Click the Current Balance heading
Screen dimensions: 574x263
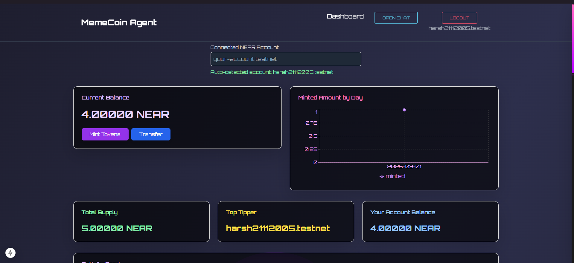[x=105, y=98]
